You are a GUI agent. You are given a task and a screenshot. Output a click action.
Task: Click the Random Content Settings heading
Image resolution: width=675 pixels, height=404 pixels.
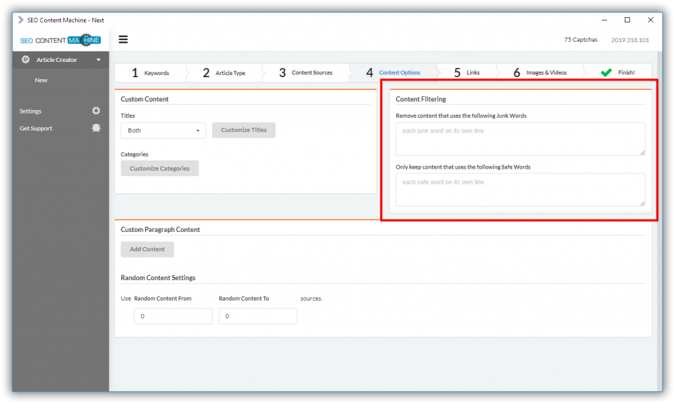158,277
